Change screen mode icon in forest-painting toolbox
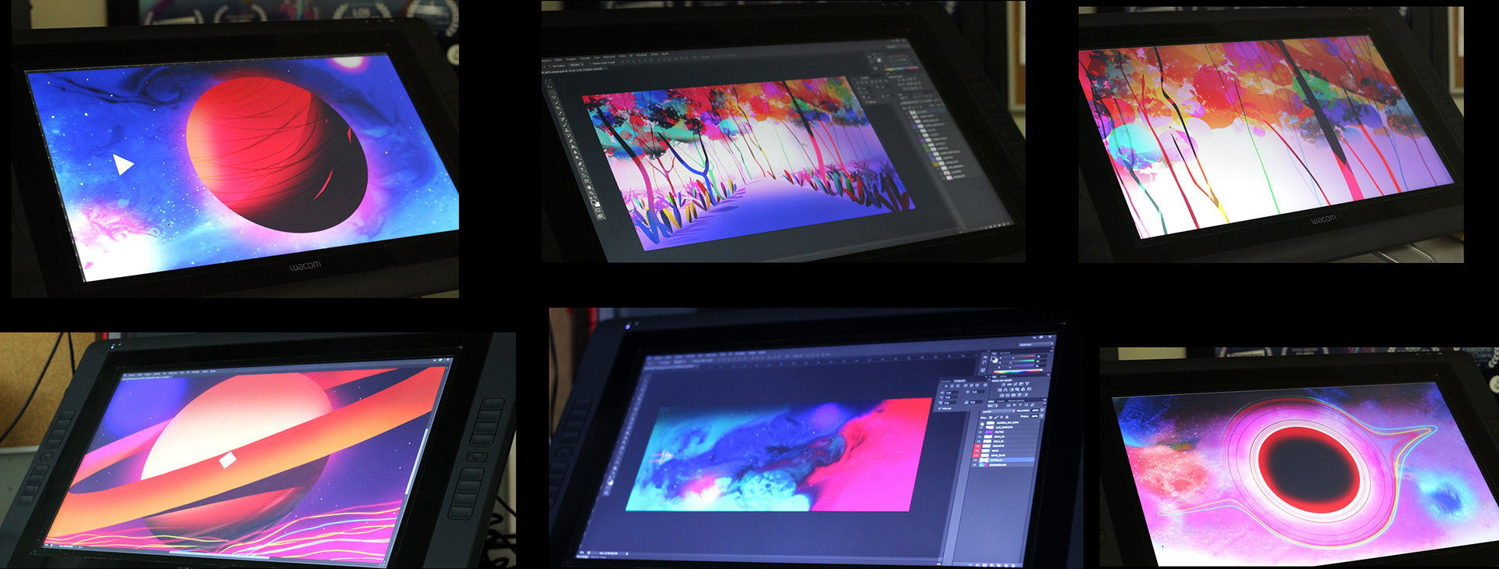Image resolution: width=1499 pixels, height=569 pixels. (600, 216)
